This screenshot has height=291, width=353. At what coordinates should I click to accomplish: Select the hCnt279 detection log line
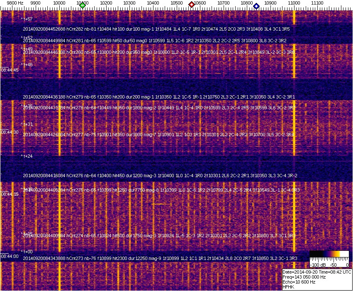coord(159,96)
